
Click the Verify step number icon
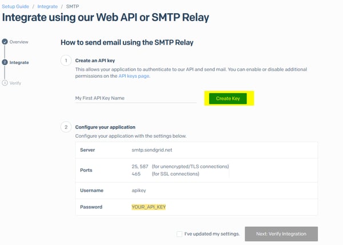tap(5, 83)
